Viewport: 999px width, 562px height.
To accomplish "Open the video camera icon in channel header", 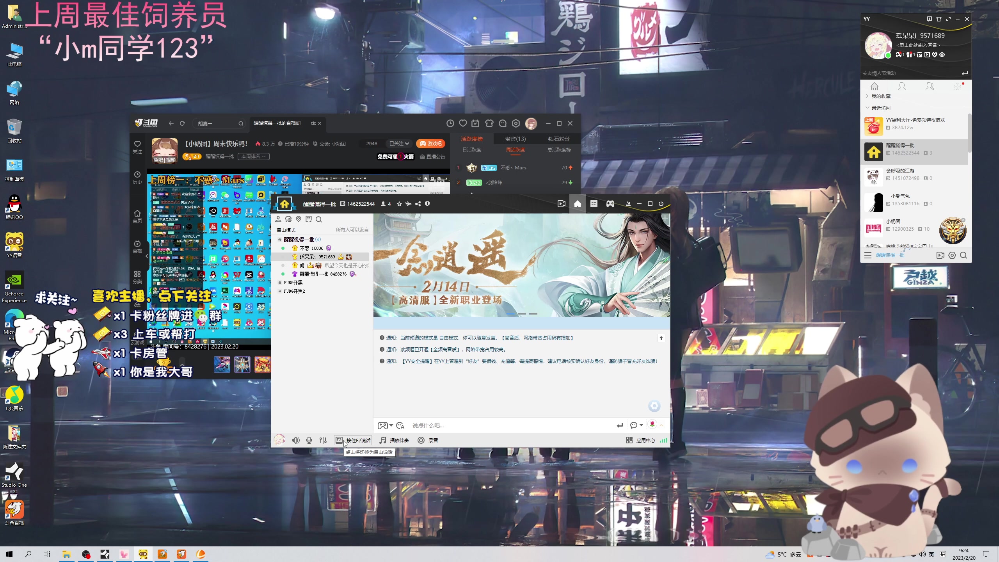I will tap(562, 204).
